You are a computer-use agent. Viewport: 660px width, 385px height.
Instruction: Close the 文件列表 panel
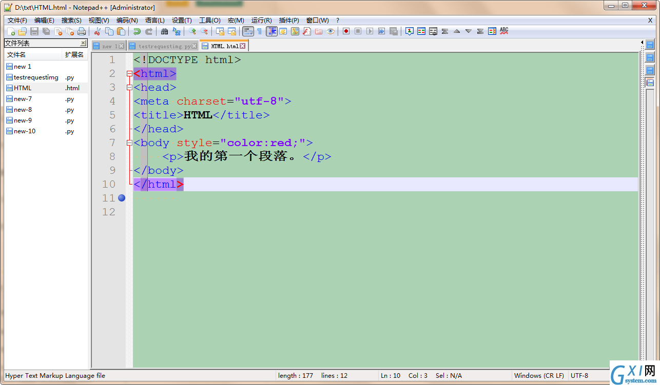[83, 43]
